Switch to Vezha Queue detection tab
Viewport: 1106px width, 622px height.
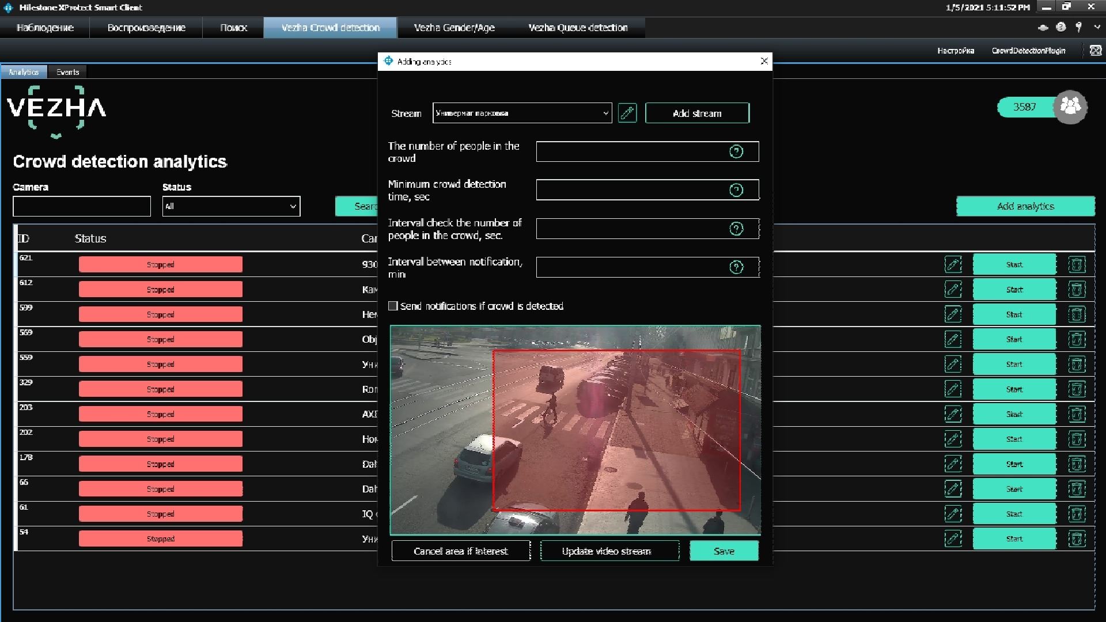[578, 28]
